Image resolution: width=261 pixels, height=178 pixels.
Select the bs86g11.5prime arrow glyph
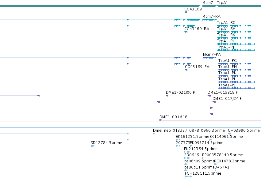click(186, 171)
